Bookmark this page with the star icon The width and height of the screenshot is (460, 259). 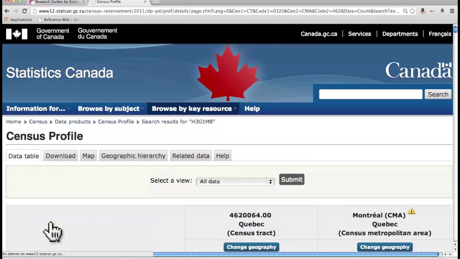click(412, 11)
